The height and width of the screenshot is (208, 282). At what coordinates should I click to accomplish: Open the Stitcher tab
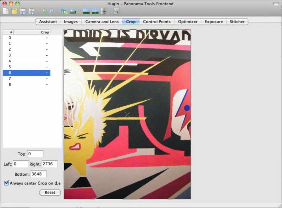point(237,22)
